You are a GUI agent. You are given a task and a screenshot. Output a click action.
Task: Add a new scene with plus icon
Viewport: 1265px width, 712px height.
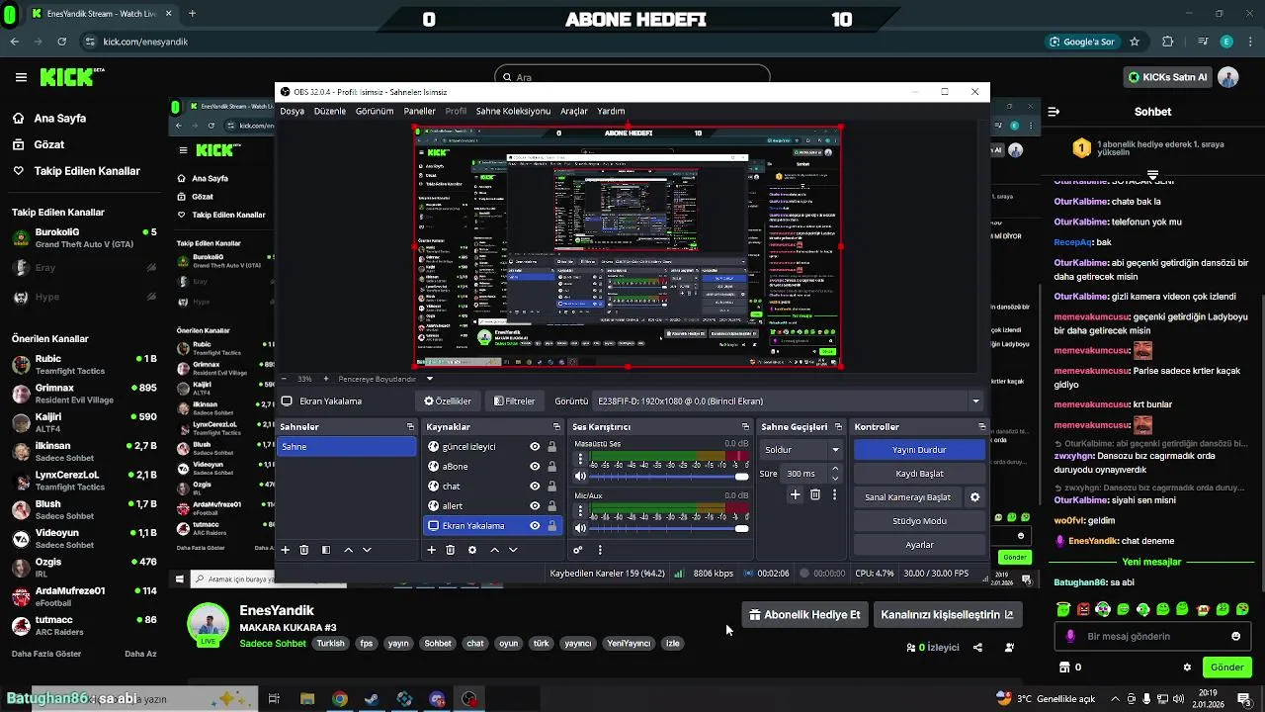[x=286, y=550]
